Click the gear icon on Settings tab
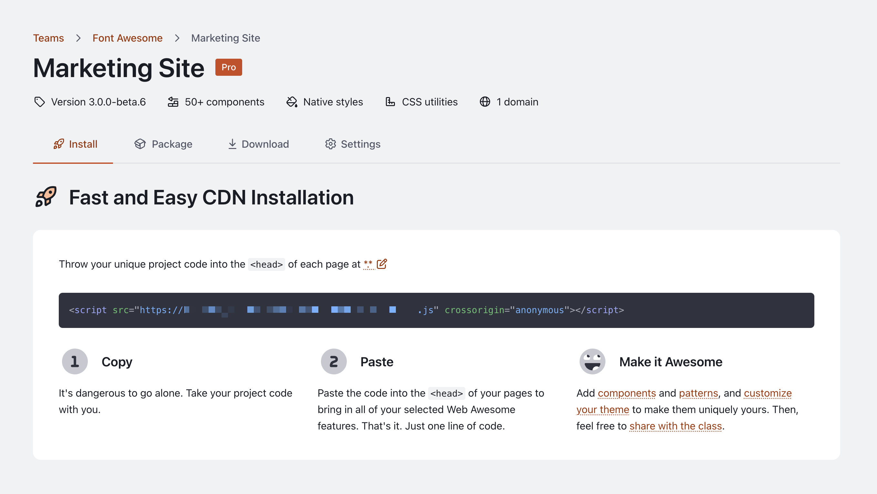 [x=330, y=144]
